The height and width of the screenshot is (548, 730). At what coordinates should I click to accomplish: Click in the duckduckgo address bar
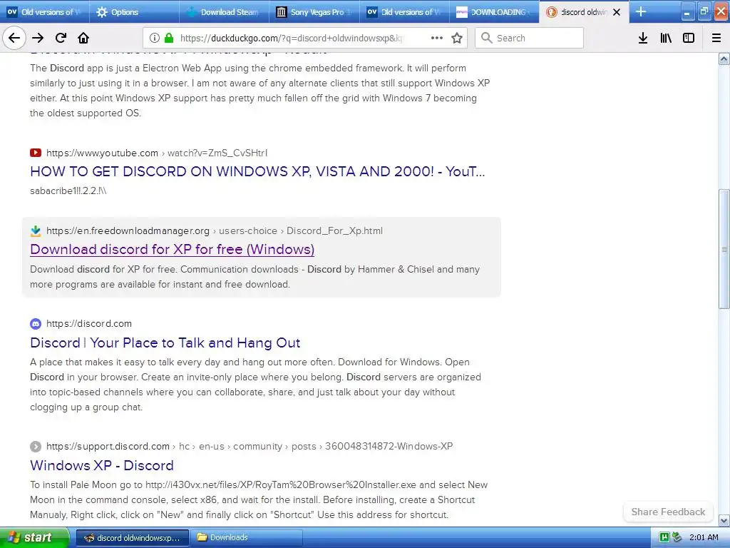pyautogui.click(x=291, y=38)
